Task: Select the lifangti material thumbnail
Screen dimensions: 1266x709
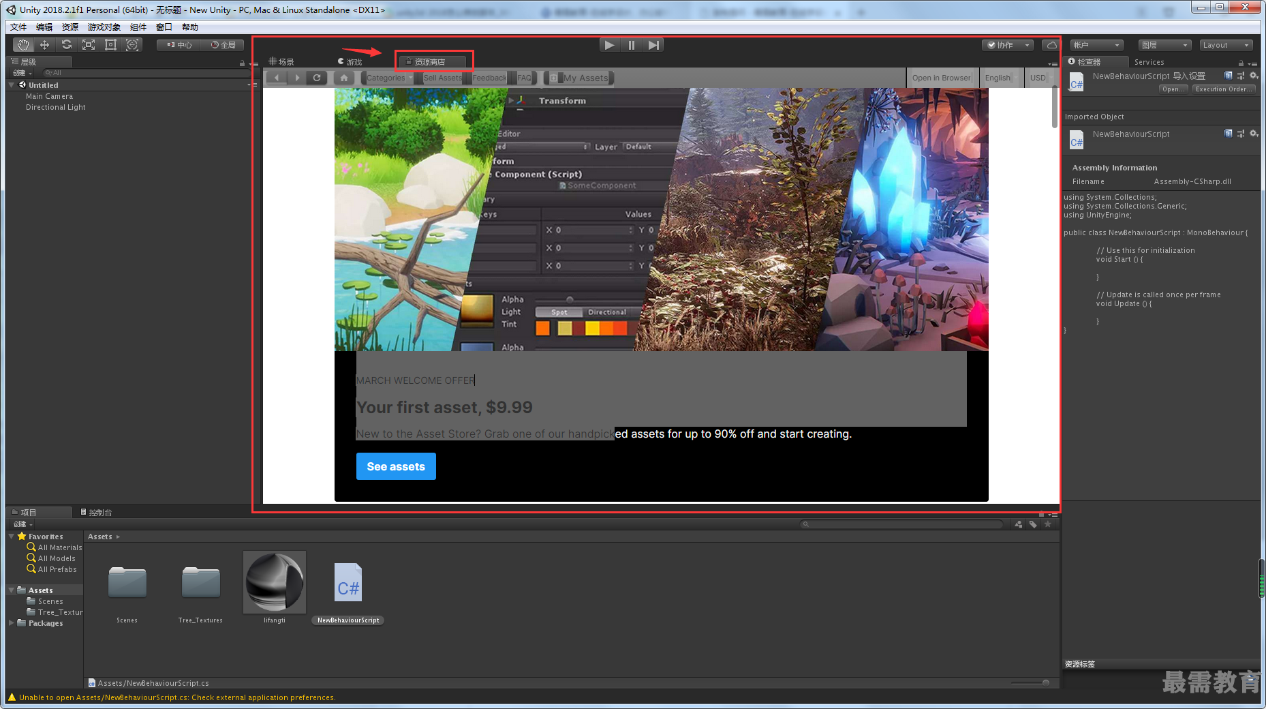Action: 275,582
